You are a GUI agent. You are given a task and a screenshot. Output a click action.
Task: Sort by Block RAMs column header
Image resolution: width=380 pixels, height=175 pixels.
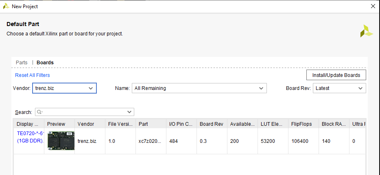[334, 124]
